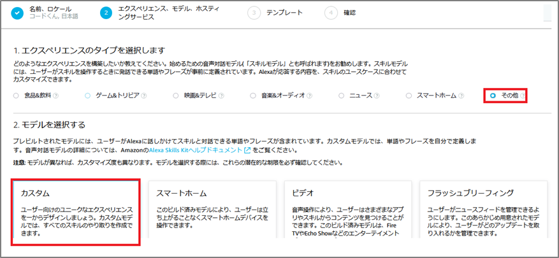
Task: Click help icon next to 音楽&オーディオ
Action: click(309, 96)
